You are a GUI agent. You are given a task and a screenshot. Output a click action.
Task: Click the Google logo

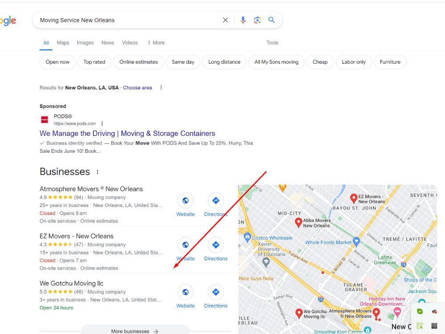coord(8,21)
